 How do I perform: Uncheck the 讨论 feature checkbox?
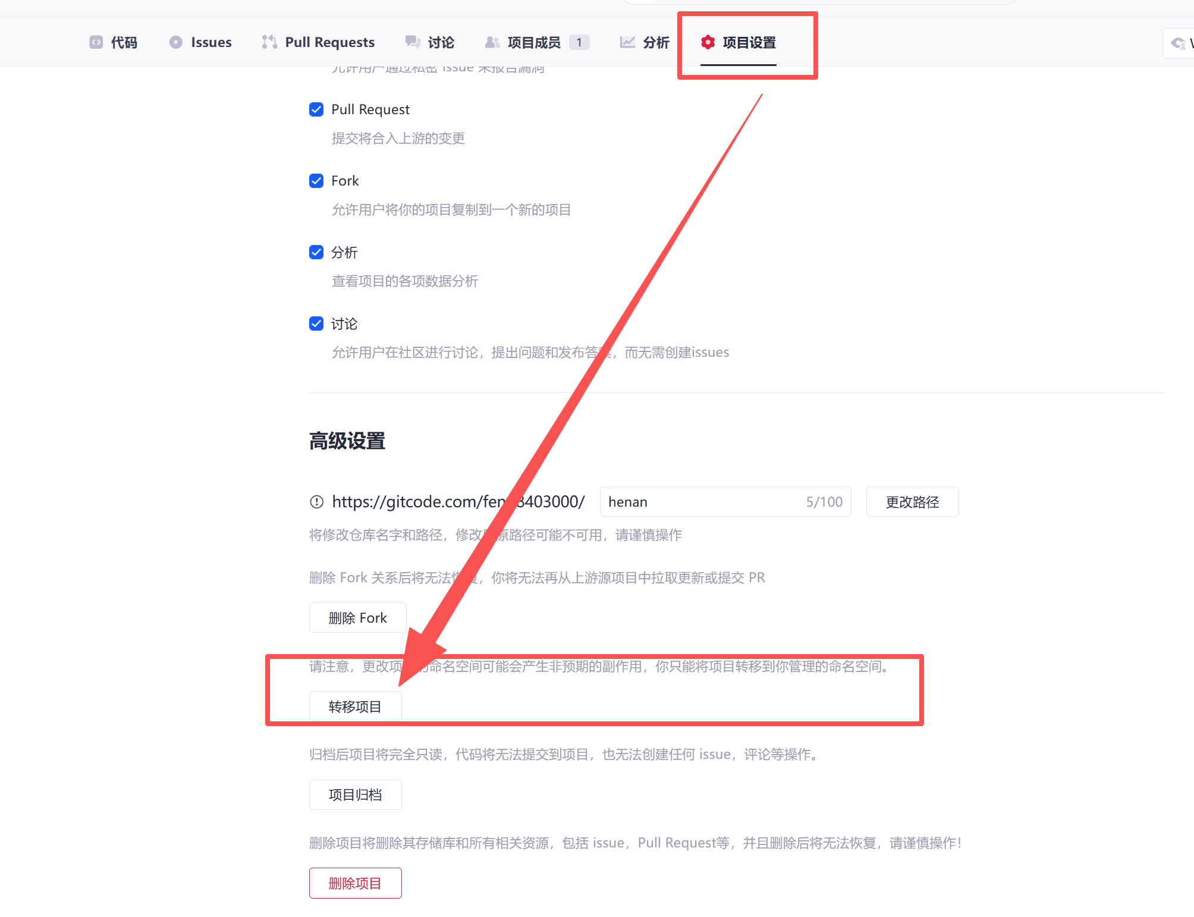point(316,324)
